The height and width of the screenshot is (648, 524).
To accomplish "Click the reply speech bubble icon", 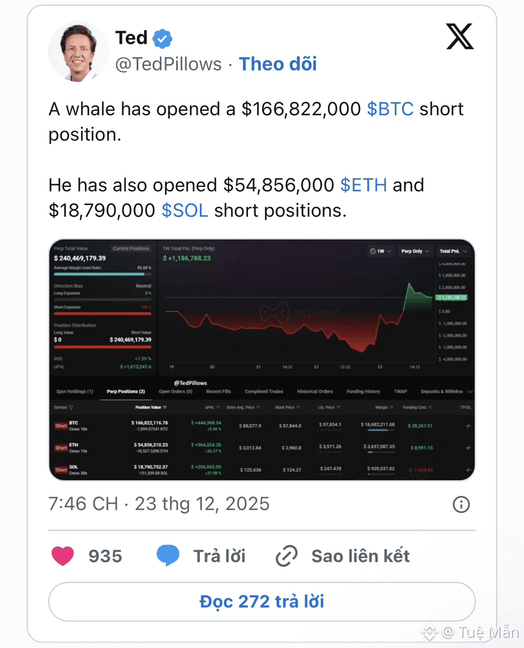I will pos(168,556).
